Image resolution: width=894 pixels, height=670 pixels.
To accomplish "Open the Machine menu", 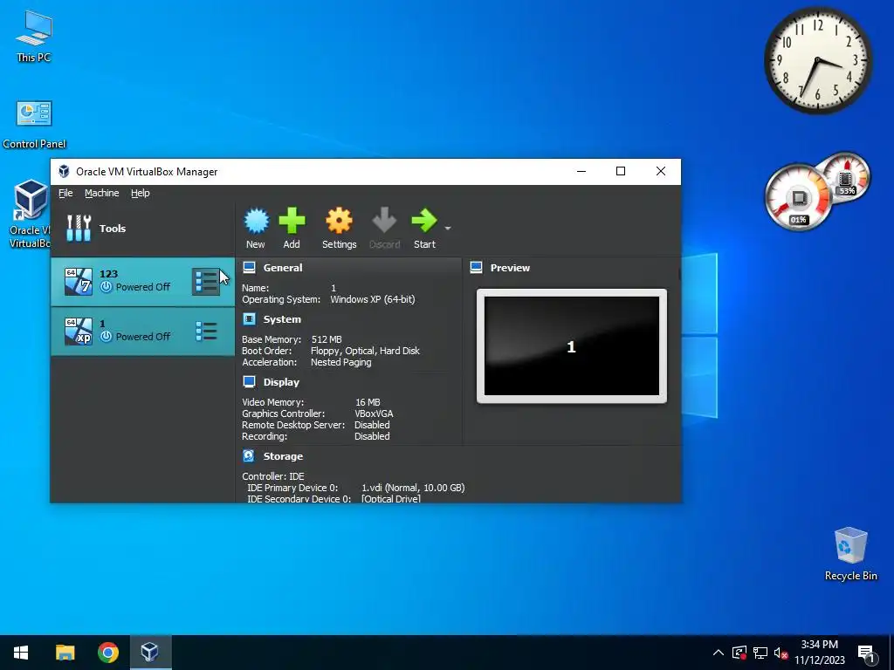I will pos(102,193).
